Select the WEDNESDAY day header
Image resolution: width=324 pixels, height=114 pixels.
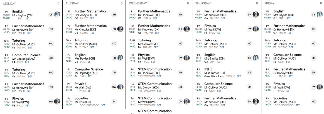click(138, 4)
